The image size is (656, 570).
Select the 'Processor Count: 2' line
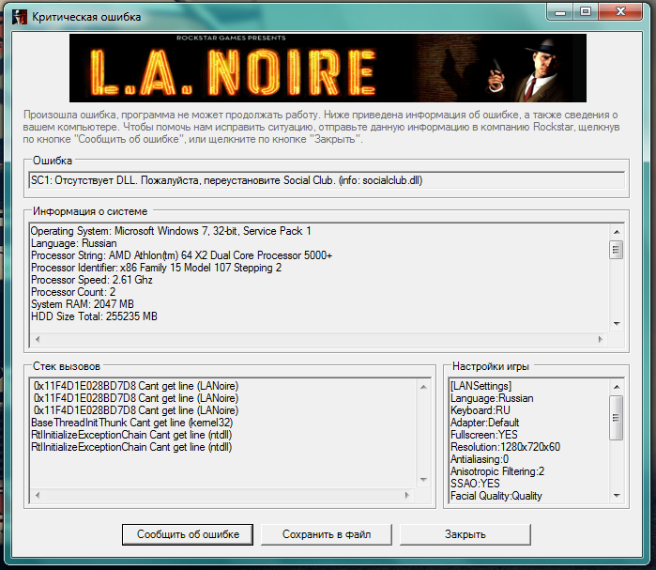point(73,292)
